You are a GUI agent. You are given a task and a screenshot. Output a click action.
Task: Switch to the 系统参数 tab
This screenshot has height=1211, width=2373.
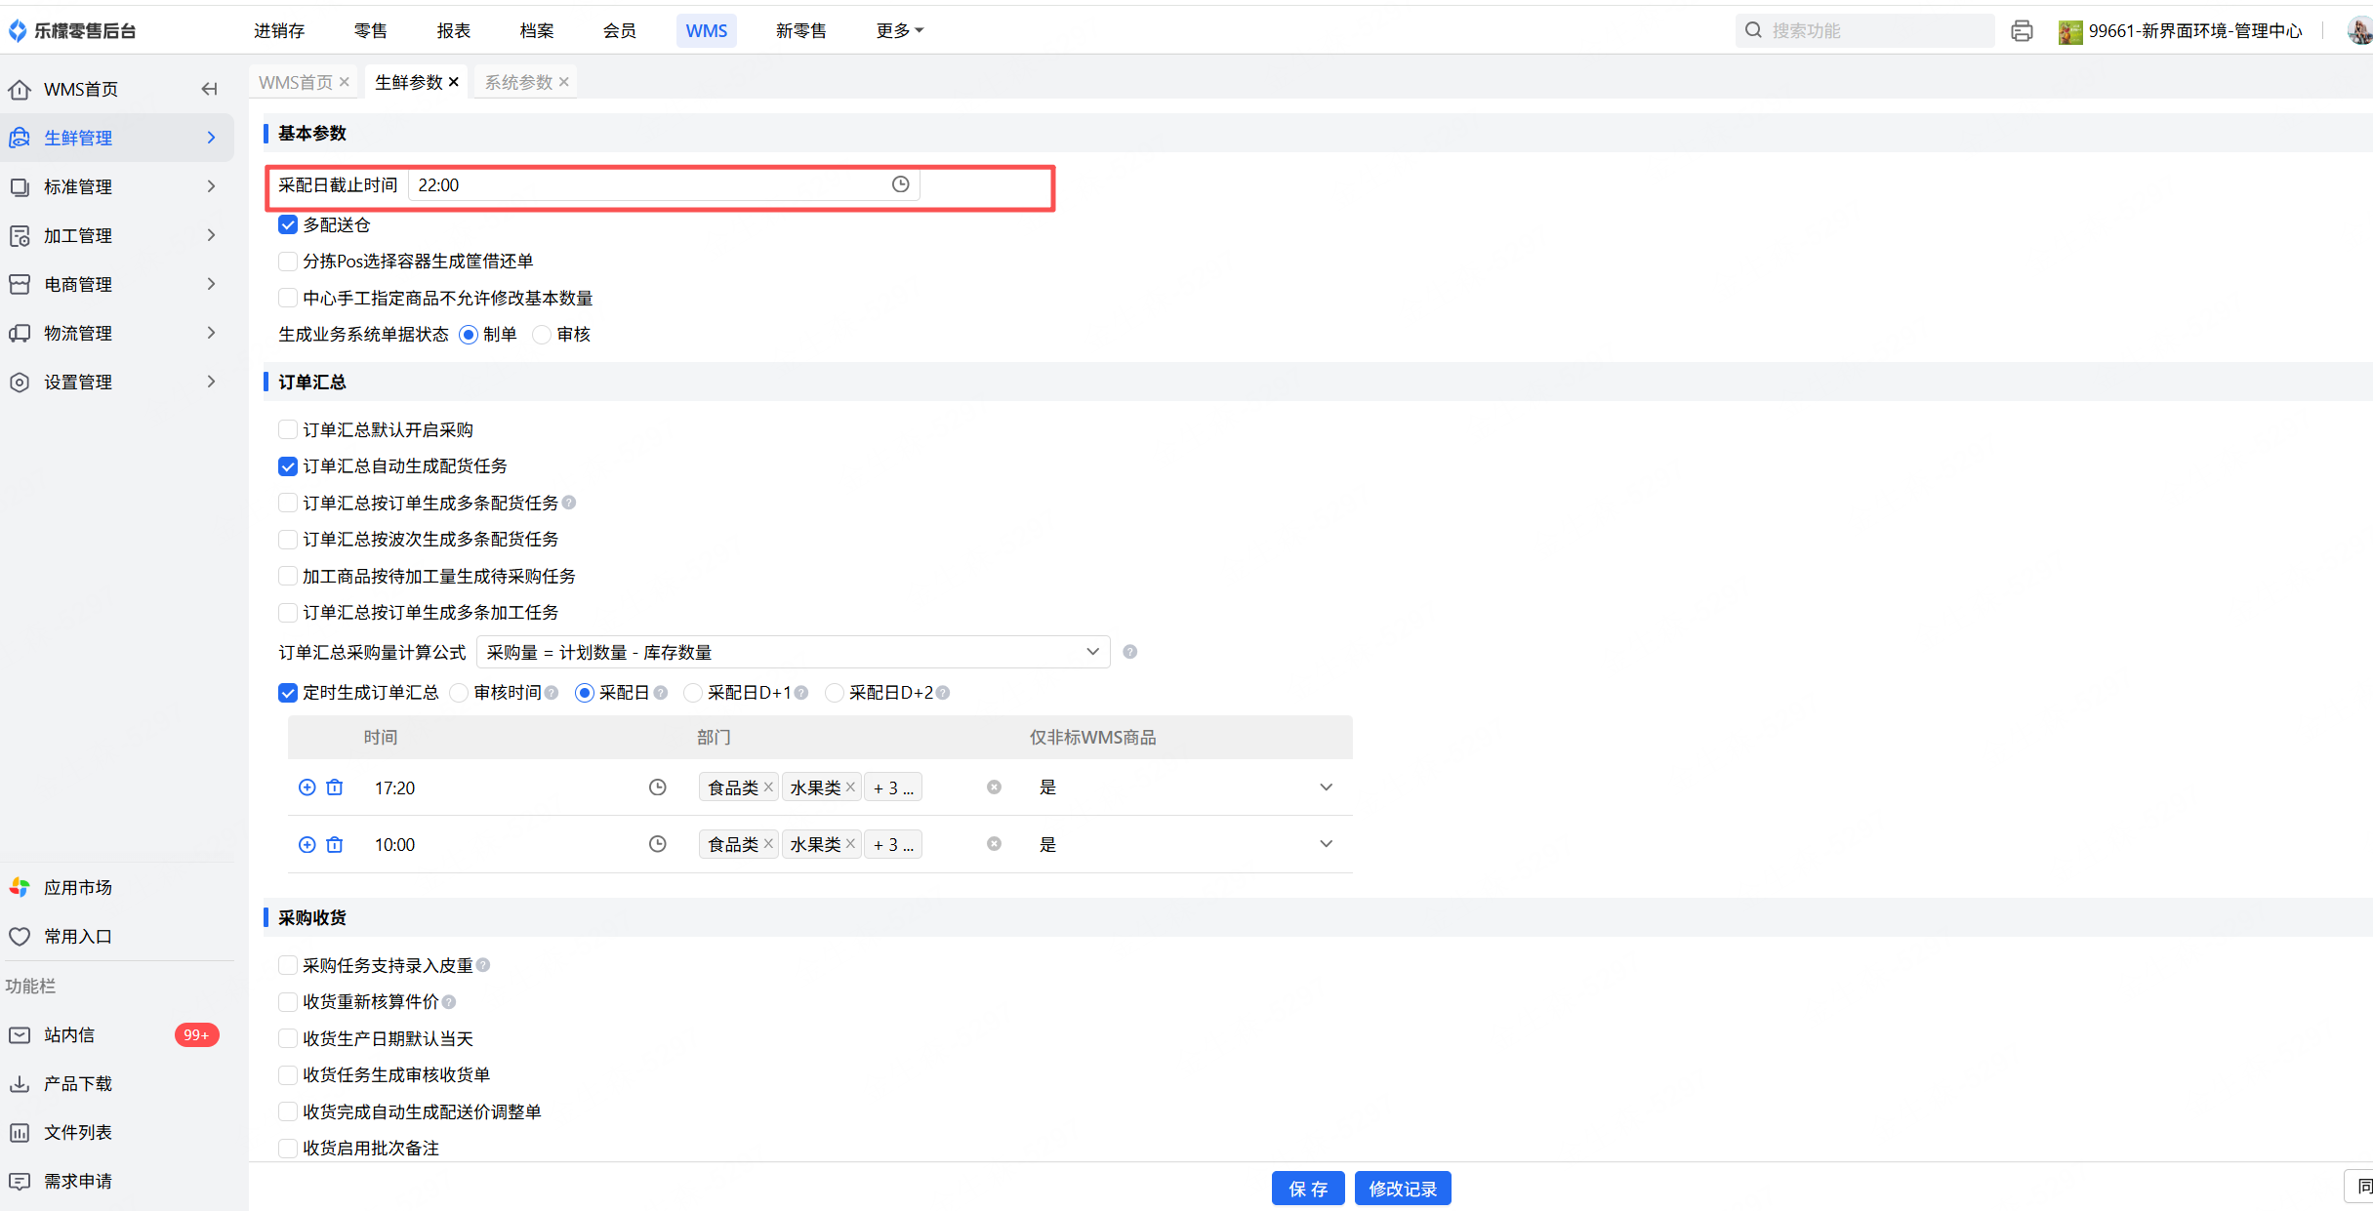click(518, 82)
